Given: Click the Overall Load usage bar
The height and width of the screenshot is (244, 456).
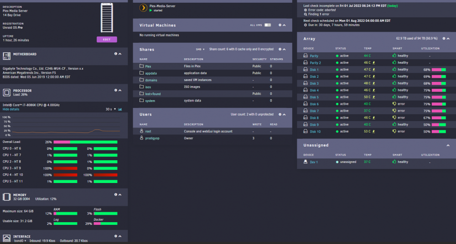Looking at the screenshot, I should click(86, 142).
